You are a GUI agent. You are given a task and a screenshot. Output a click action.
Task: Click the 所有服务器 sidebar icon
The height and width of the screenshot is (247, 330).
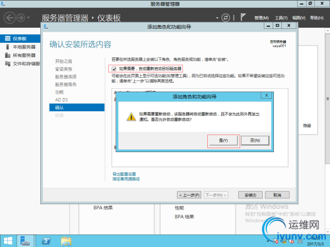8,55
